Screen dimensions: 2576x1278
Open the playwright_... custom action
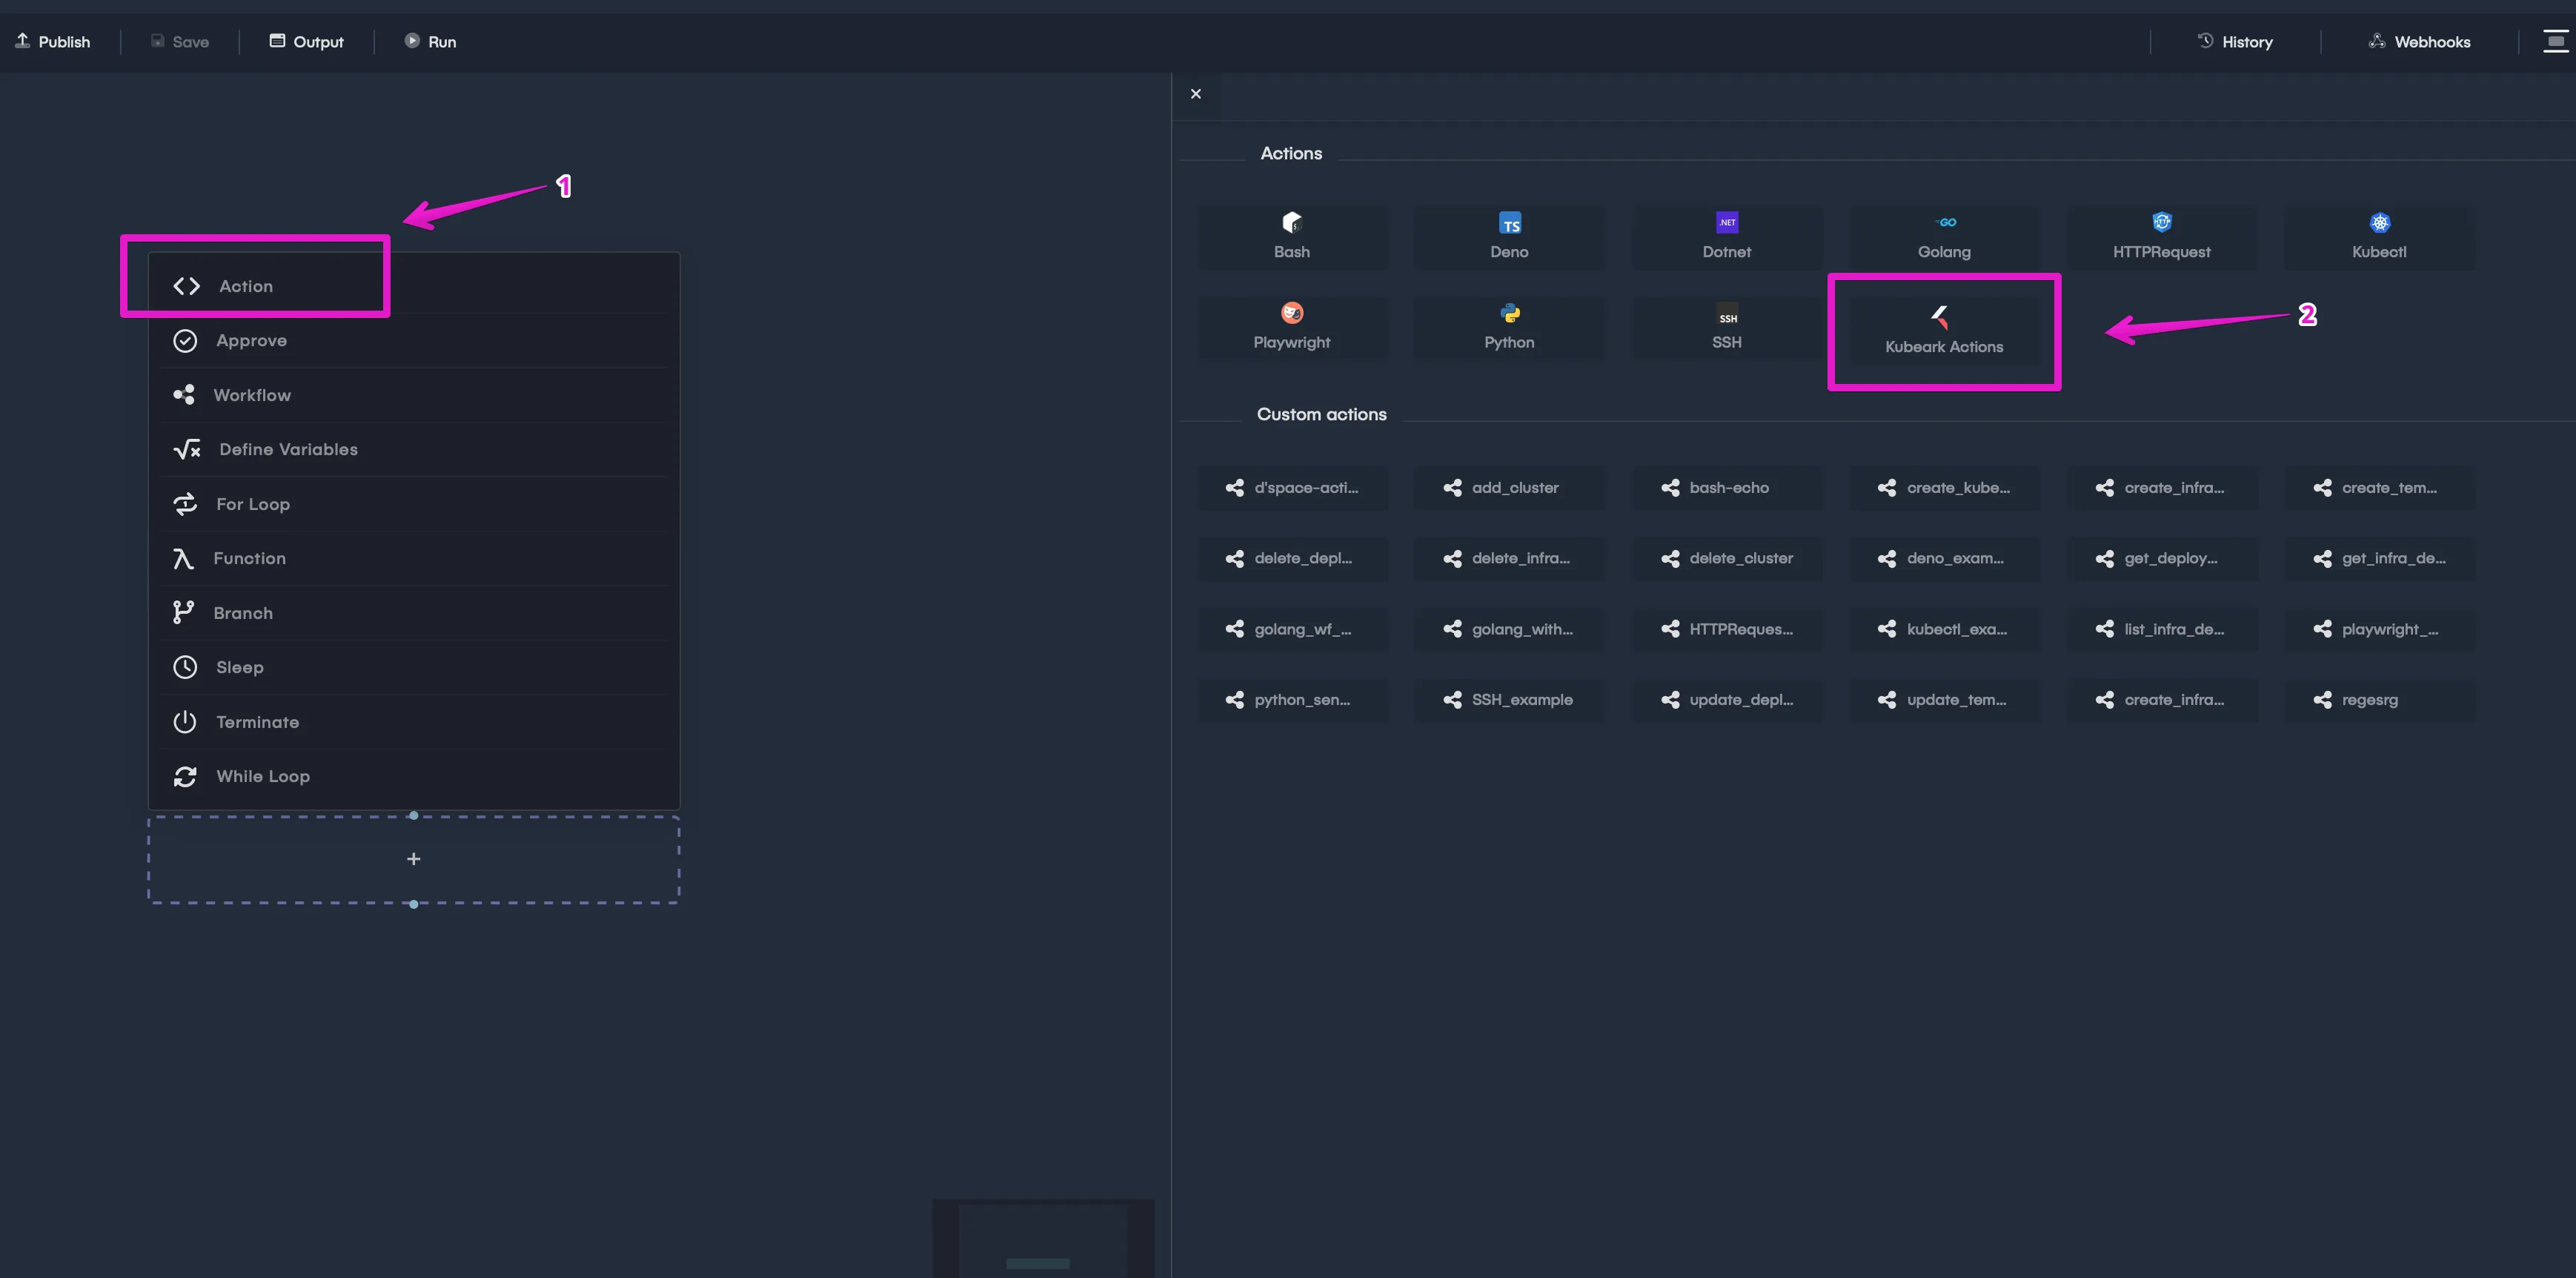pyautogui.click(x=2379, y=629)
